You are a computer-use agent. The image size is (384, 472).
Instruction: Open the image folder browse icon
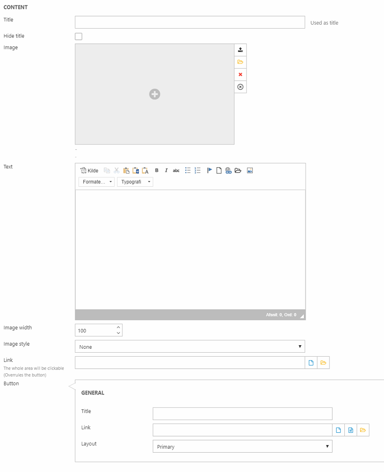240,63
